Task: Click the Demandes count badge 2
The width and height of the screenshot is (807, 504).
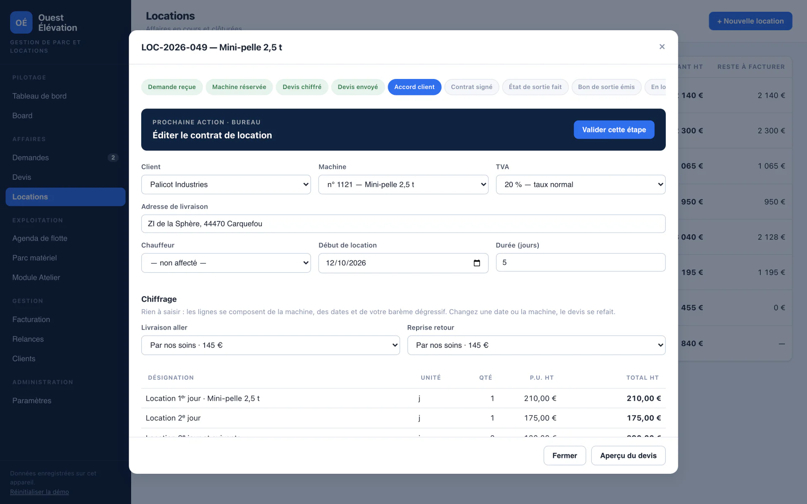Action: tap(113, 157)
